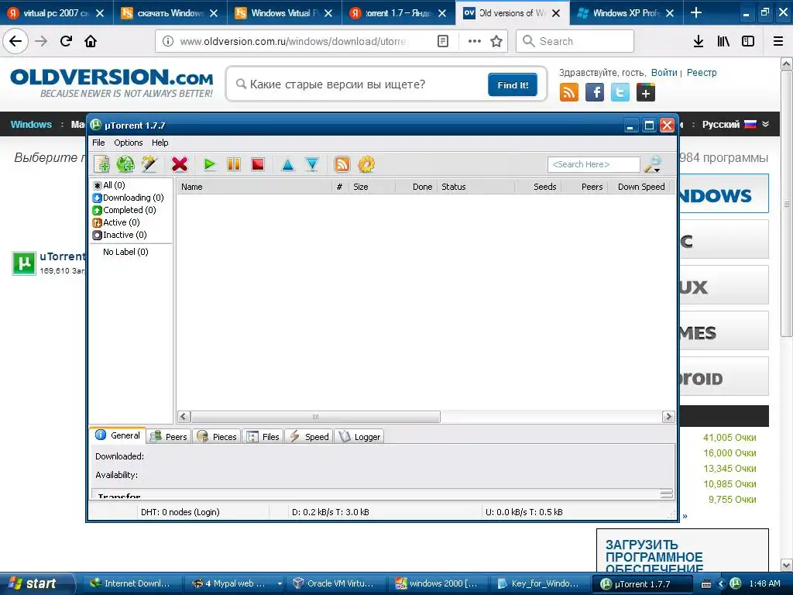Toggle Reader View icon in address bar
This screenshot has width=793, height=595.
(442, 41)
